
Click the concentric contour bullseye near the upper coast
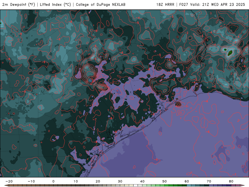[178, 104]
